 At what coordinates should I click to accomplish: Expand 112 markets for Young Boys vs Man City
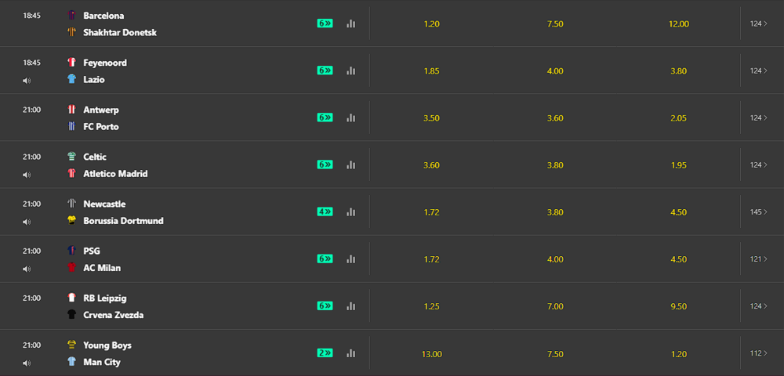(758, 353)
